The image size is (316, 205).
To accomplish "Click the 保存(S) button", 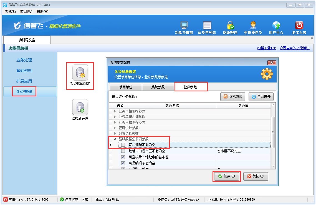I will 227,176.
